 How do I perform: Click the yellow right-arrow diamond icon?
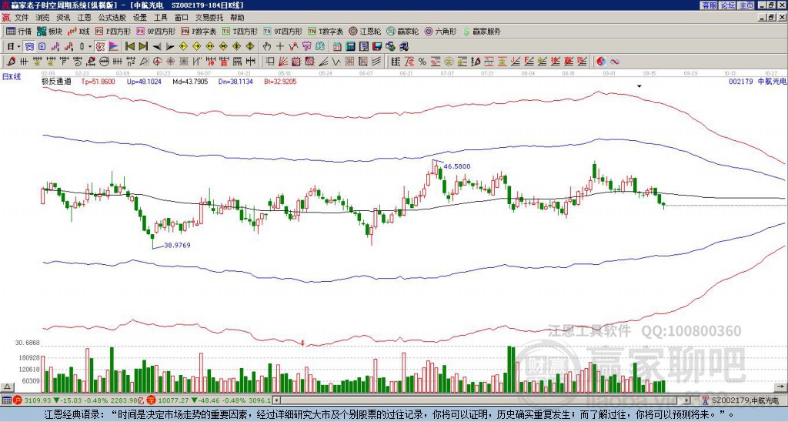[x=196, y=47]
